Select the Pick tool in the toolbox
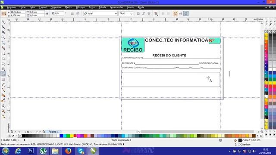The image size is (276, 155). pos(3,22)
